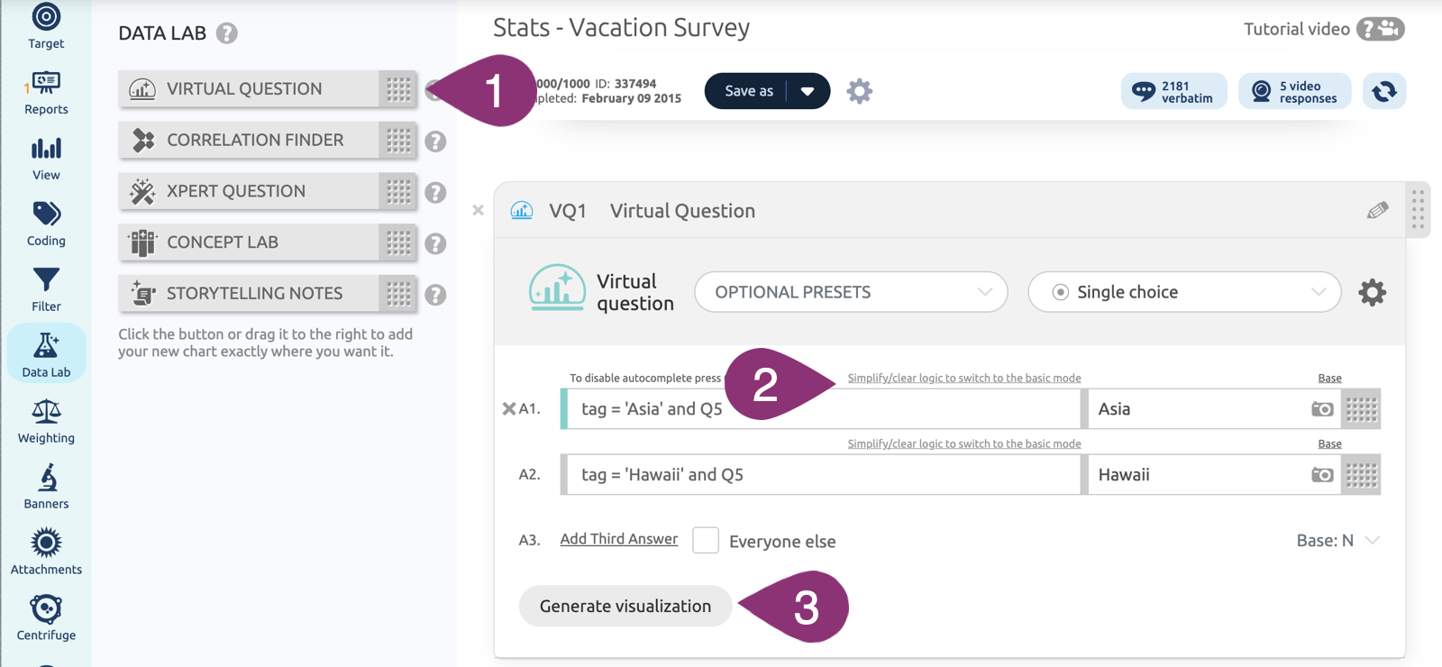Grab the Correlation Finder drag handle
1442x667 pixels.
[x=398, y=141]
